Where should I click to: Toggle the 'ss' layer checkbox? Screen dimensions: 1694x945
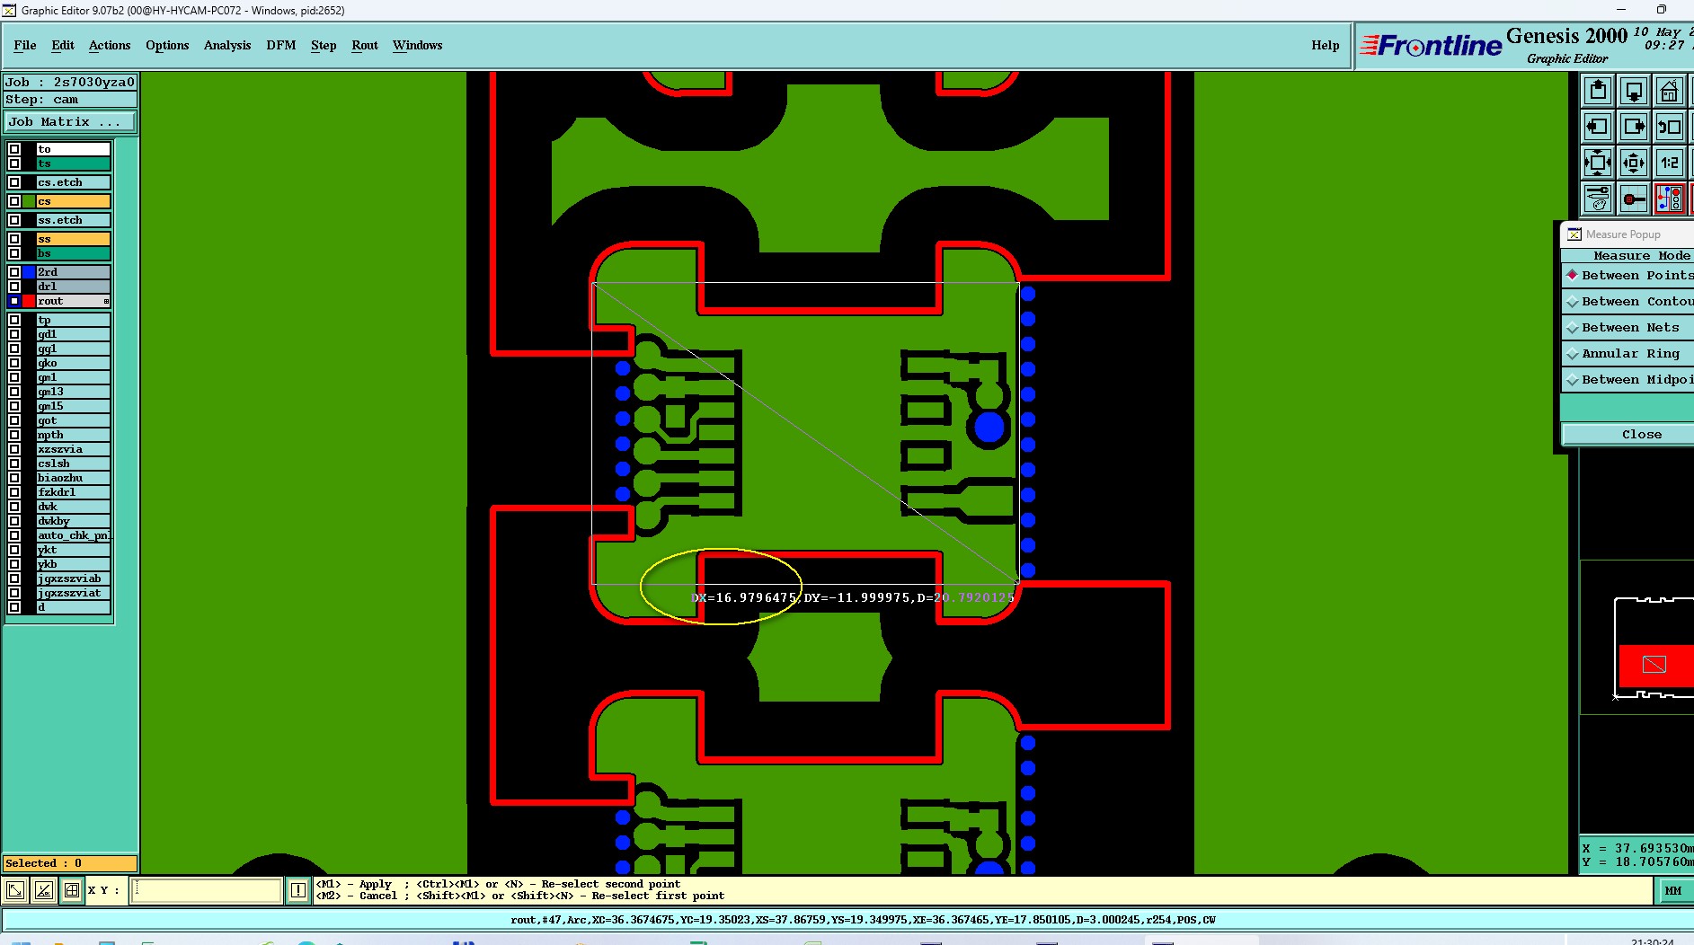tap(14, 239)
